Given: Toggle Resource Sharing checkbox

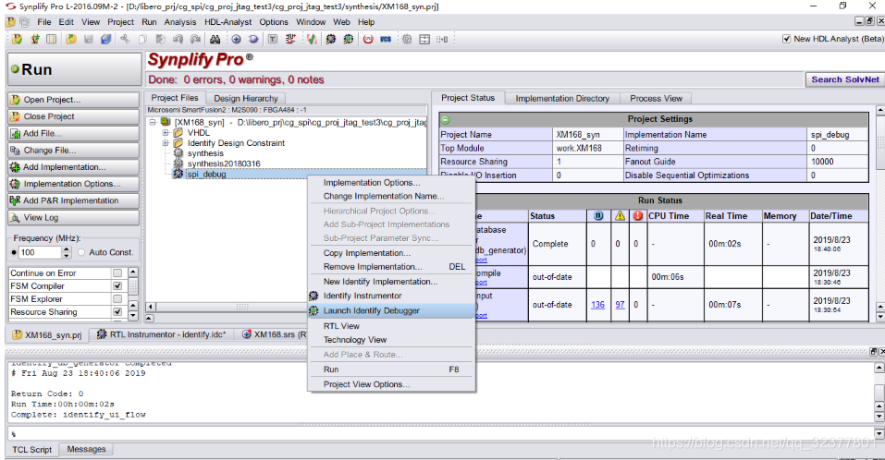Looking at the screenshot, I should [117, 311].
